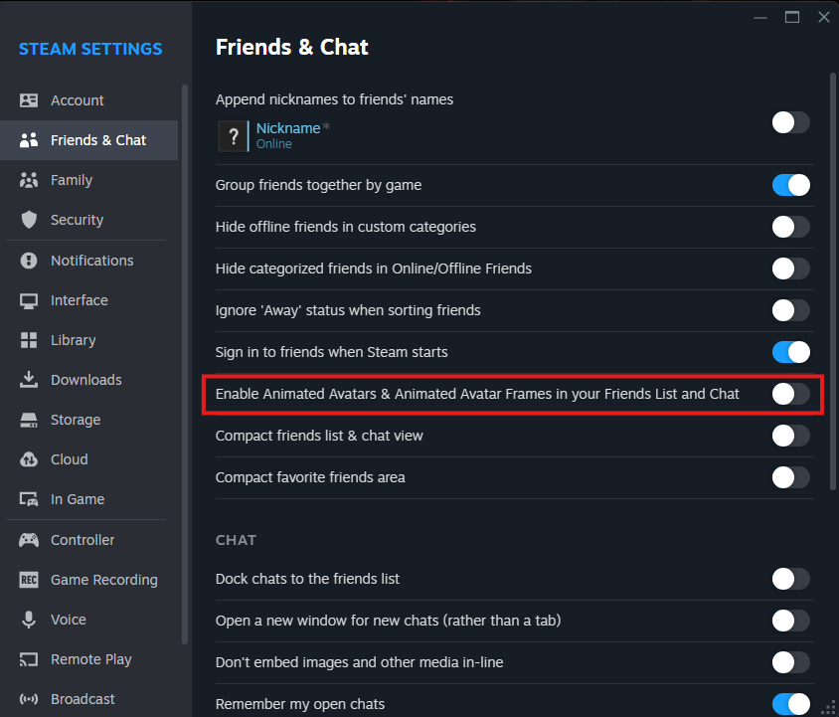The height and width of the screenshot is (717, 839).
Task: Select the Controller gamepad icon
Action: (29, 540)
